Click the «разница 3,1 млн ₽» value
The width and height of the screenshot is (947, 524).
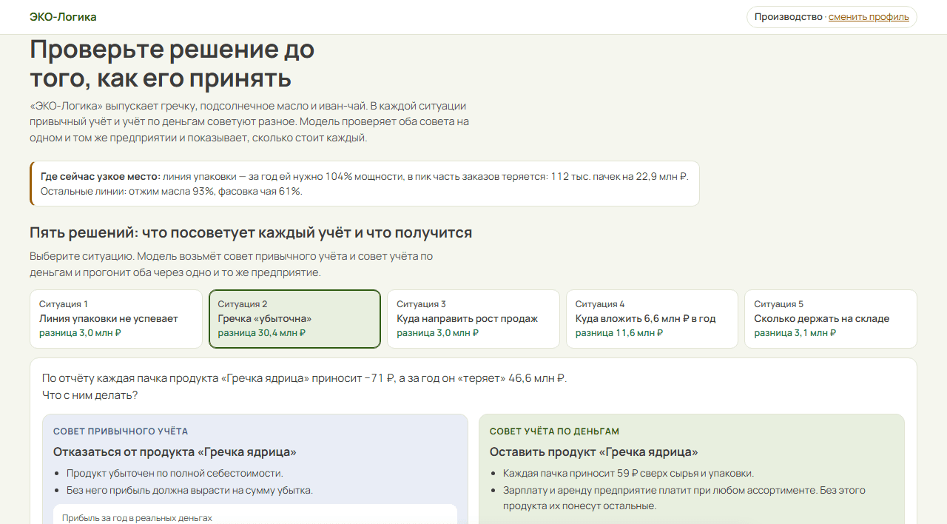795,333
